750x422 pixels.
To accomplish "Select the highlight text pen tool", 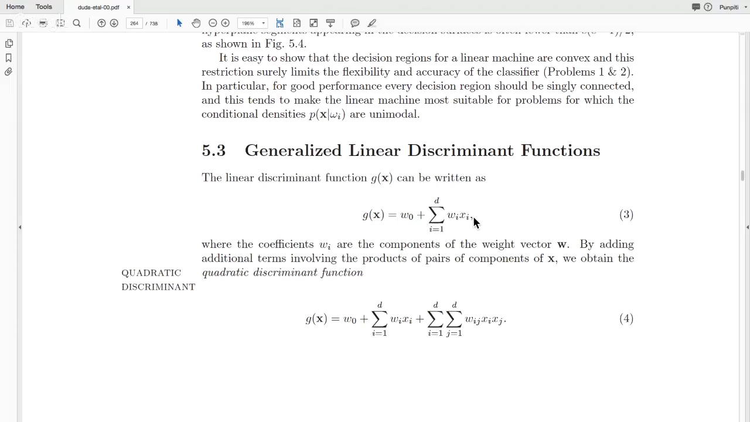I will tap(371, 23).
